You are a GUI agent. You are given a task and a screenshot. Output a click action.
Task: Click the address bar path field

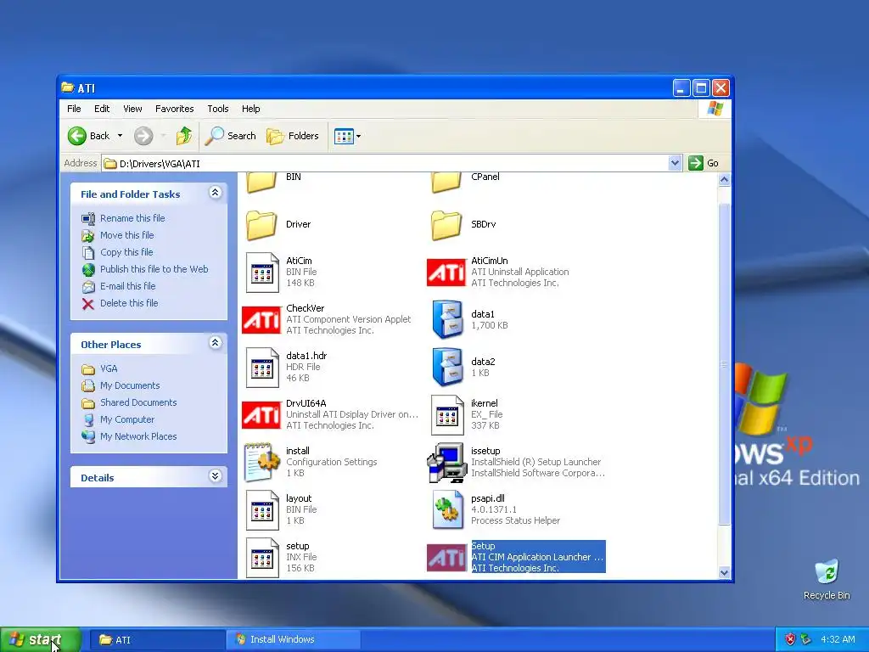(x=385, y=163)
